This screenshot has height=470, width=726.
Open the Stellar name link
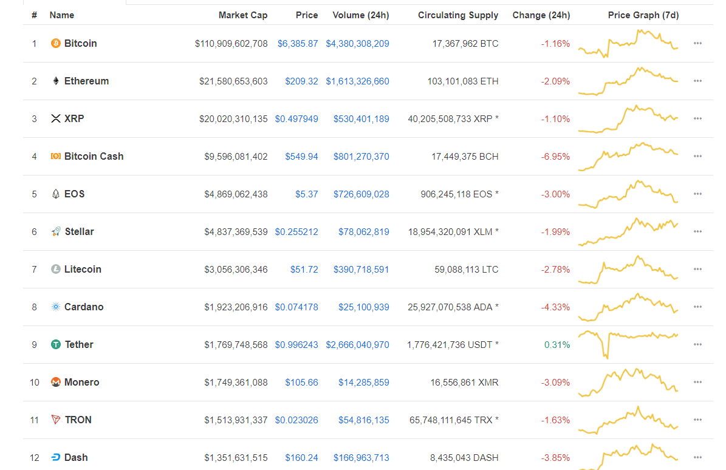(x=79, y=231)
